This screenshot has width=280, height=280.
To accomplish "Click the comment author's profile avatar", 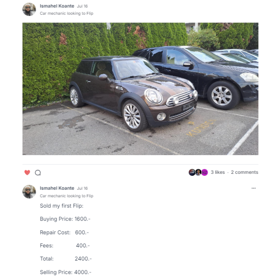I will 29,192.
